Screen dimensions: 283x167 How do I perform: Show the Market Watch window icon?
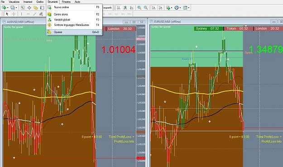[23, 8]
